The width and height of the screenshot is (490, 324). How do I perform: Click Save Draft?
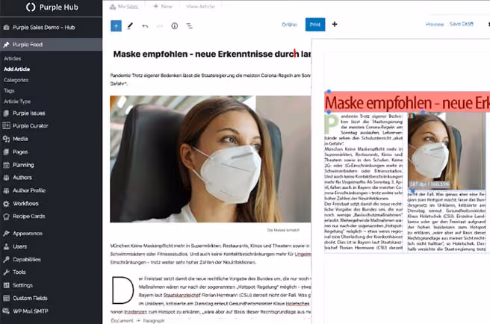click(462, 24)
